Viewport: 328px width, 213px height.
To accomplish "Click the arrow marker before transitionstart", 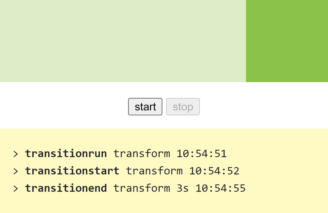I will click(16, 171).
